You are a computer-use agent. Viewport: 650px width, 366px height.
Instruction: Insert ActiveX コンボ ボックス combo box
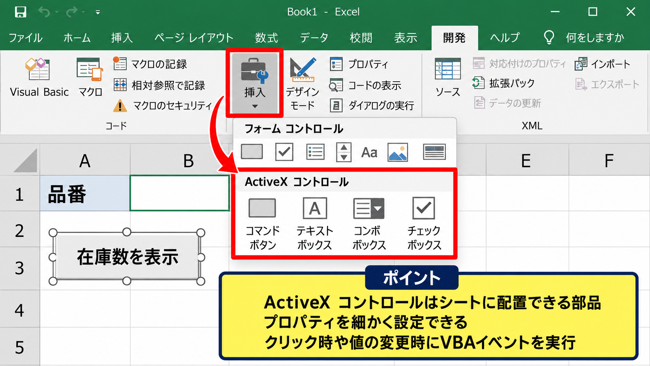[x=369, y=224]
